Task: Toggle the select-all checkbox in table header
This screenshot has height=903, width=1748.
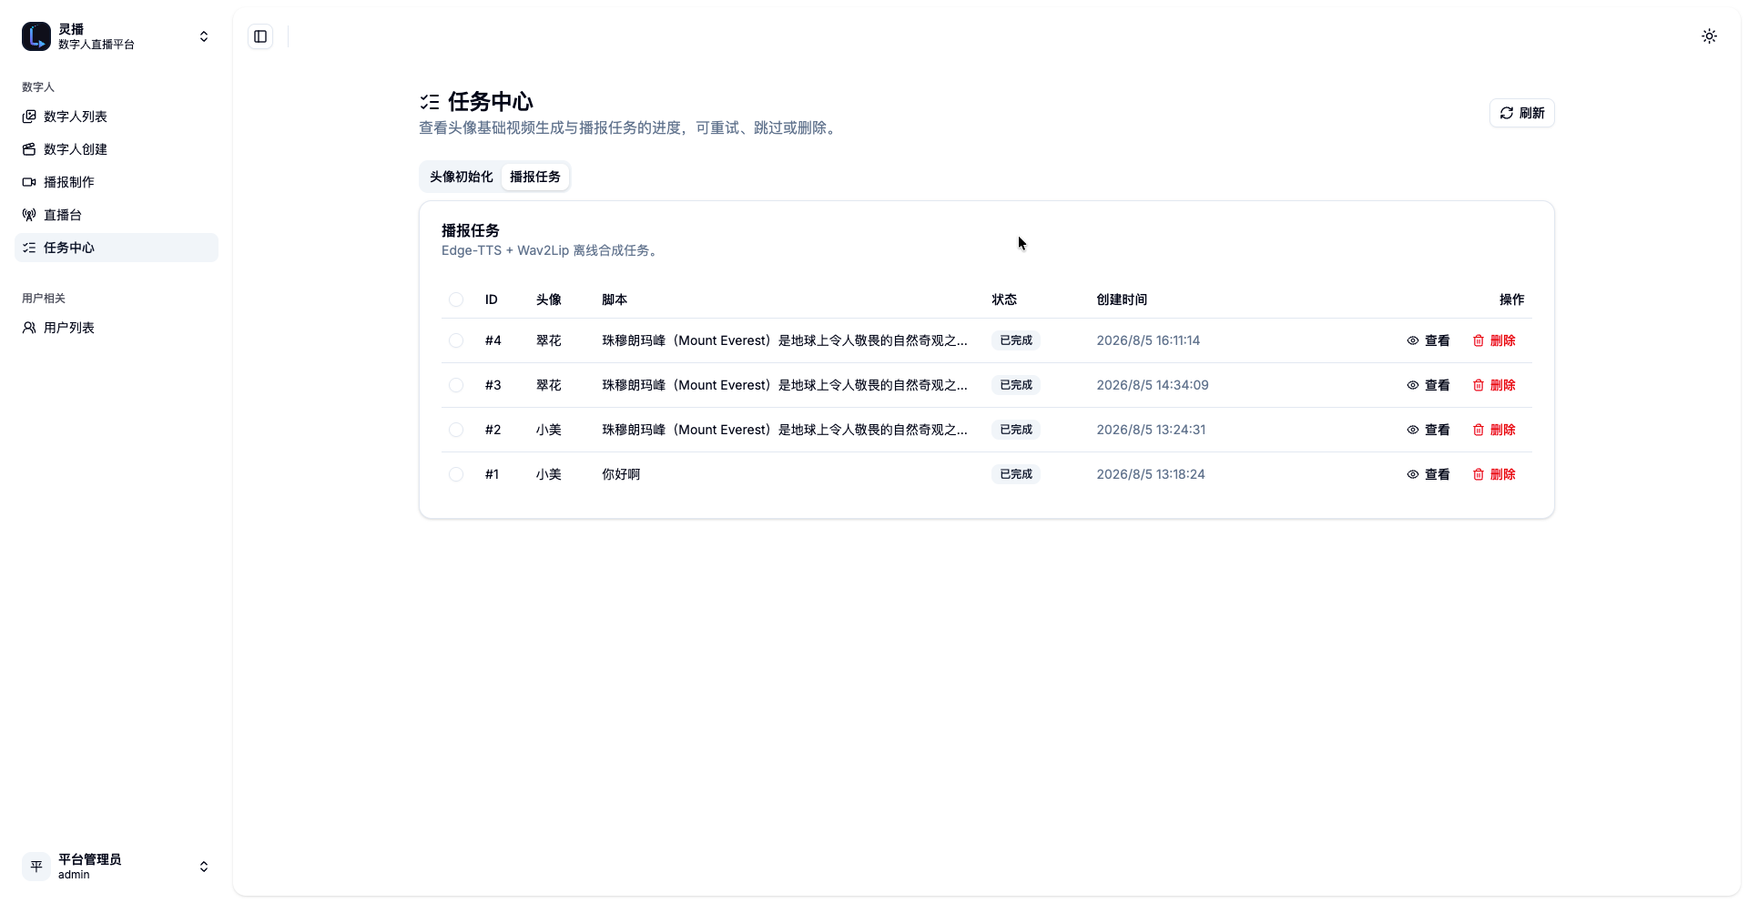Action: [x=456, y=299]
